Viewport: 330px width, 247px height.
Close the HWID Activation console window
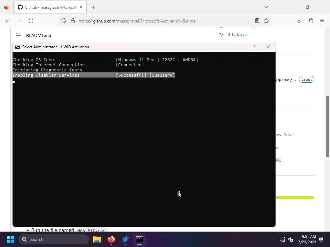click(268, 47)
